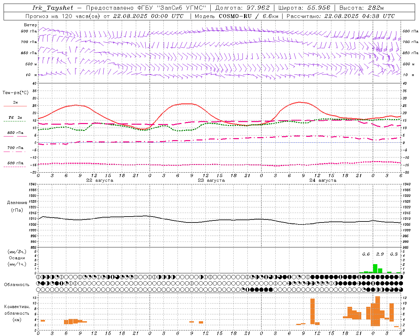The height and width of the screenshot is (336, 420).
Task: Click the dashed line sample under Td 2м
Action: (15, 121)
